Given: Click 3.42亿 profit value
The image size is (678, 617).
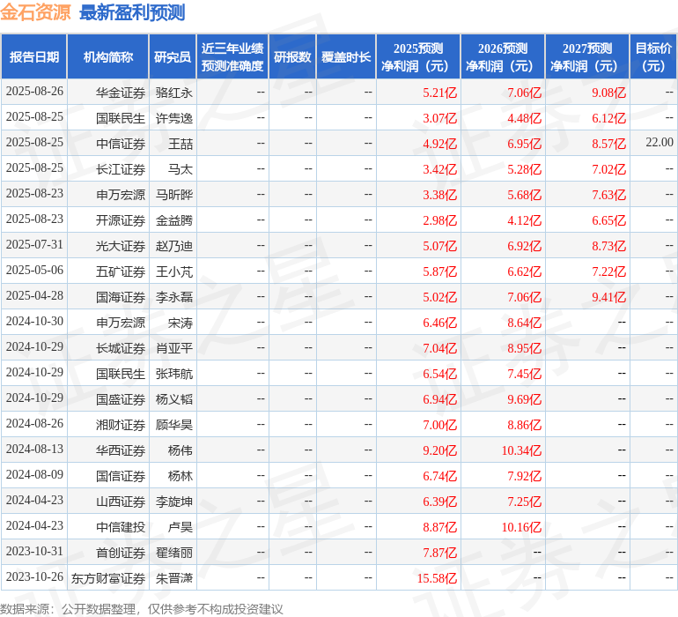Looking at the screenshot, I should 439,169.
